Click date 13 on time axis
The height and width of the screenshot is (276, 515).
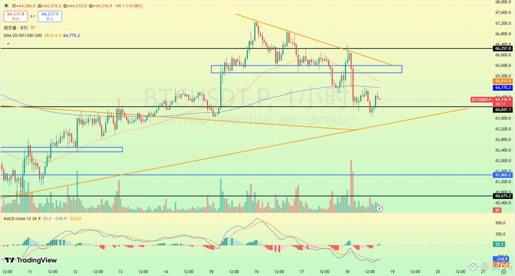pyautogui.click(x=120, y=272)
